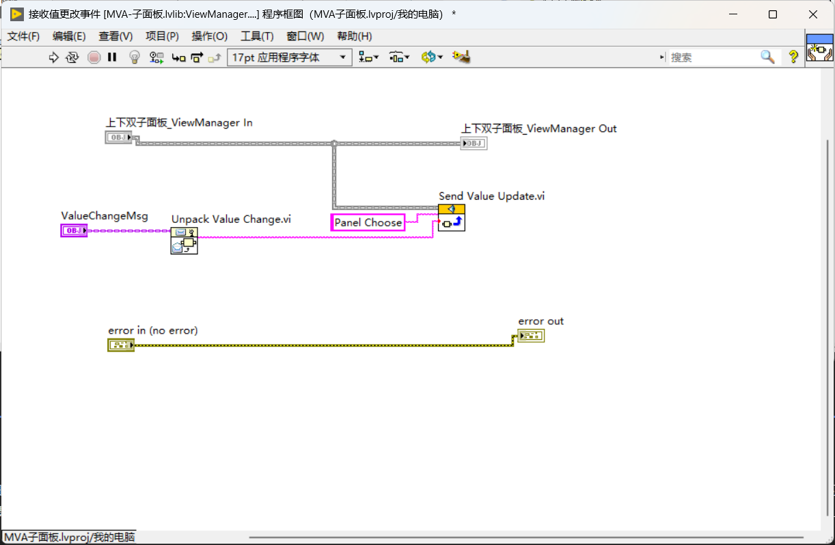Open the Align Objects dropdown
835x545 pixels.
[x=370, y=57]
